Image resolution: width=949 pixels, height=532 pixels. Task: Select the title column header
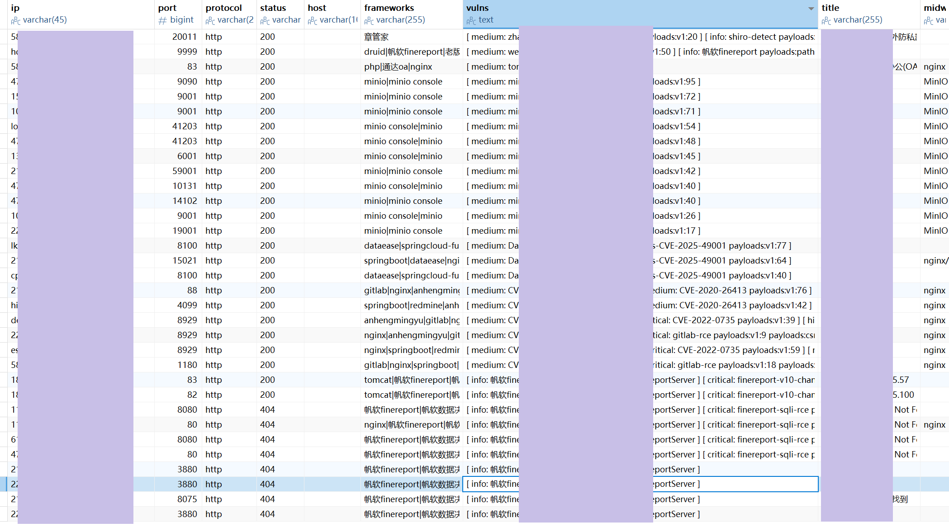point(869,14)
